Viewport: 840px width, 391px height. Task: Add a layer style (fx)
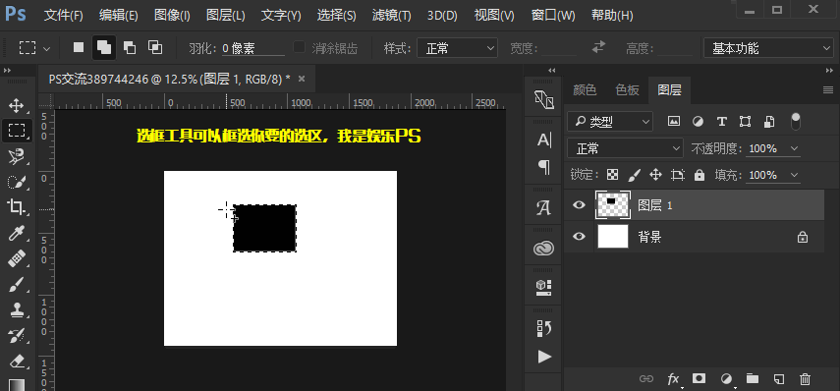click(673, 378)
